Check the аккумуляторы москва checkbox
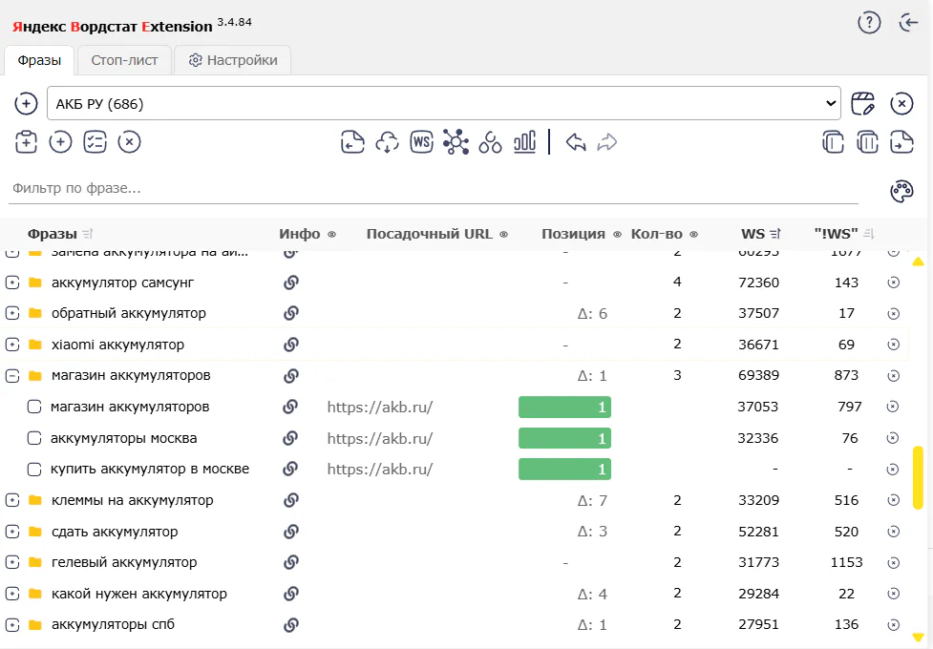Screen dimensions: 933x649 (x=34, y=438)
